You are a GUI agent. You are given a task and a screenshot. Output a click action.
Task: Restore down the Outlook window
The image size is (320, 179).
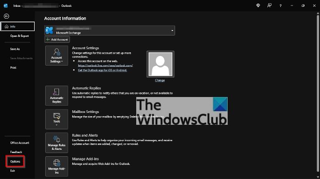coord(303,6)
